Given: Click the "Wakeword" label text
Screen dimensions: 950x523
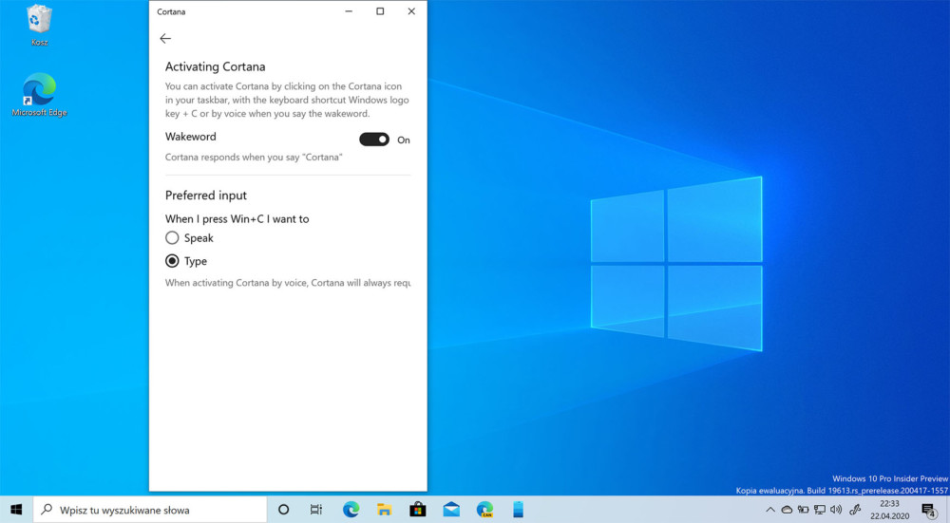Looking at the screenshot, I should 190,137.
